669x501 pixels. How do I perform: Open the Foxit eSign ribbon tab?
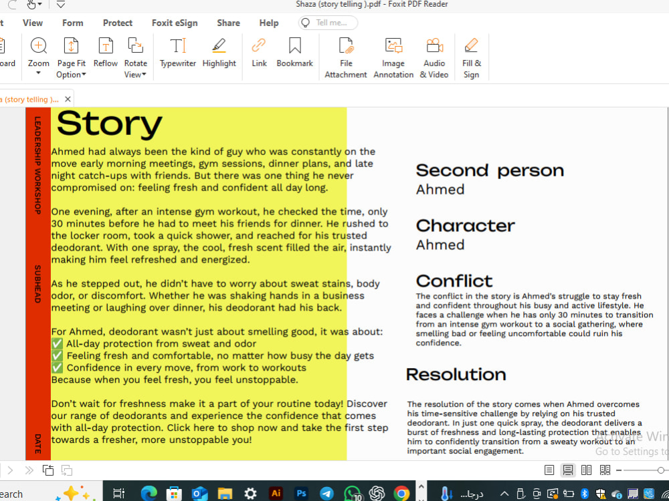175,23
